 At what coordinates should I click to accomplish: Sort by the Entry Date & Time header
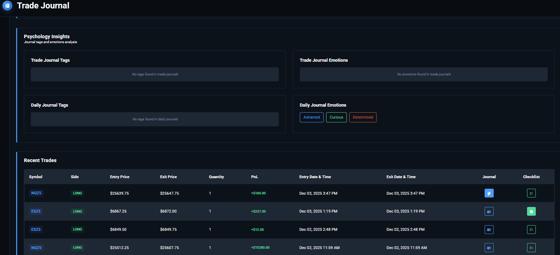click(x=315, y=177)
